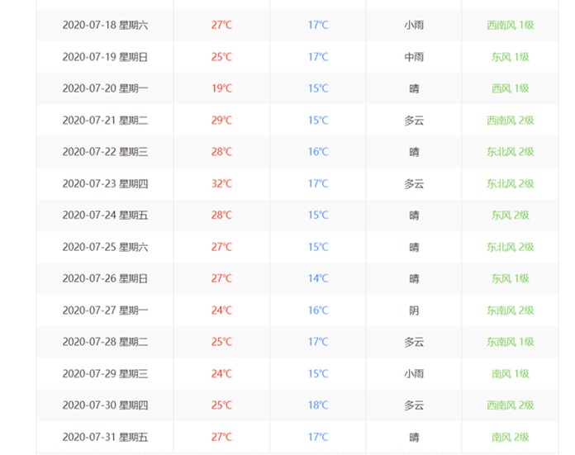Open 东北风 2级 wind link on 07-25

coord(510,247)
